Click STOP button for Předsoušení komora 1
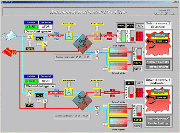Image resolution: width=180 pixels, height=133 pixels. [x=46, y=81]
